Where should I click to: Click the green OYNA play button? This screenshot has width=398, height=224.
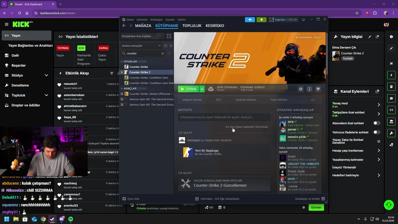(189, 89)
